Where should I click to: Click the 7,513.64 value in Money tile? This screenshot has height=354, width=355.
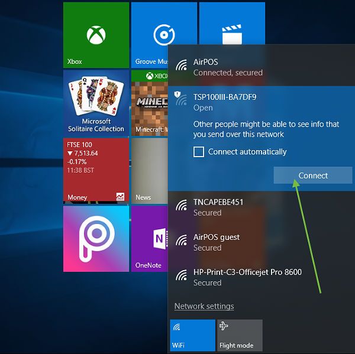pos(86,153)
